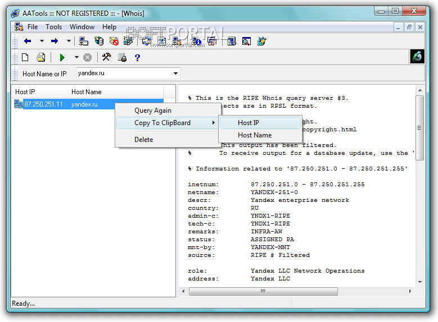This screenshot has width=438, height=322.
Task: Click the horizontal scrollbar thumb
Action: [263, 291]
